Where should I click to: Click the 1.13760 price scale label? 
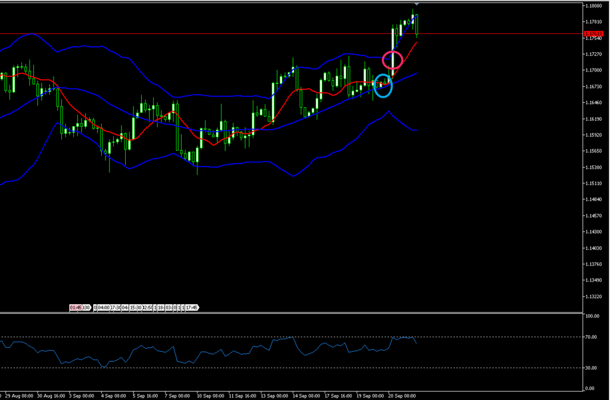pos(594,264)
